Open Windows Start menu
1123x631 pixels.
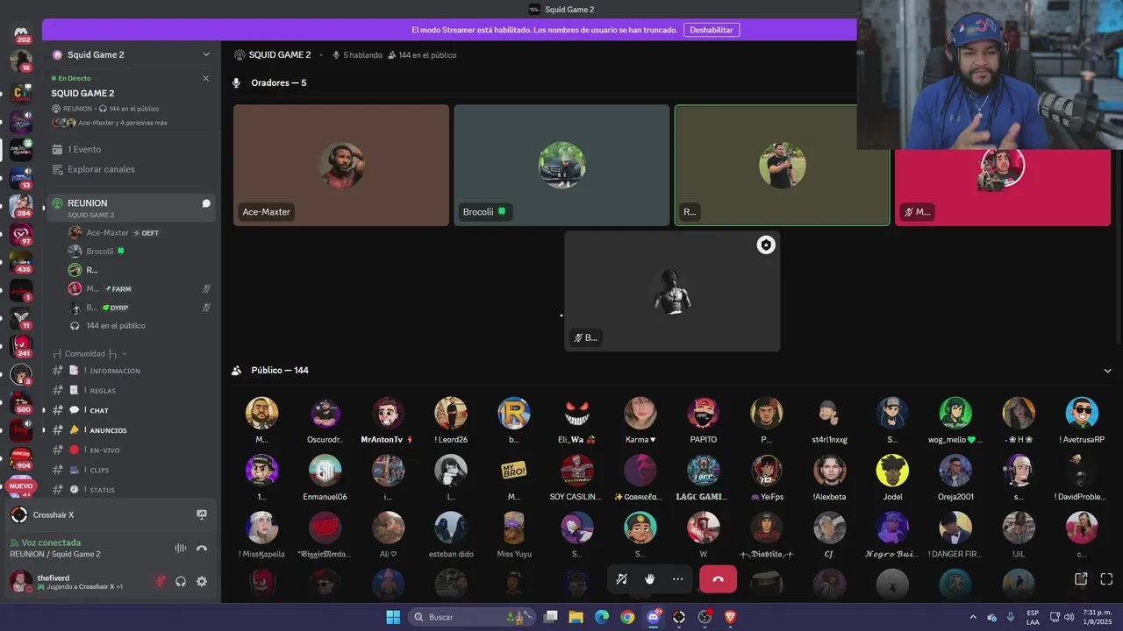pyautogui.click(x=393, y=617)
